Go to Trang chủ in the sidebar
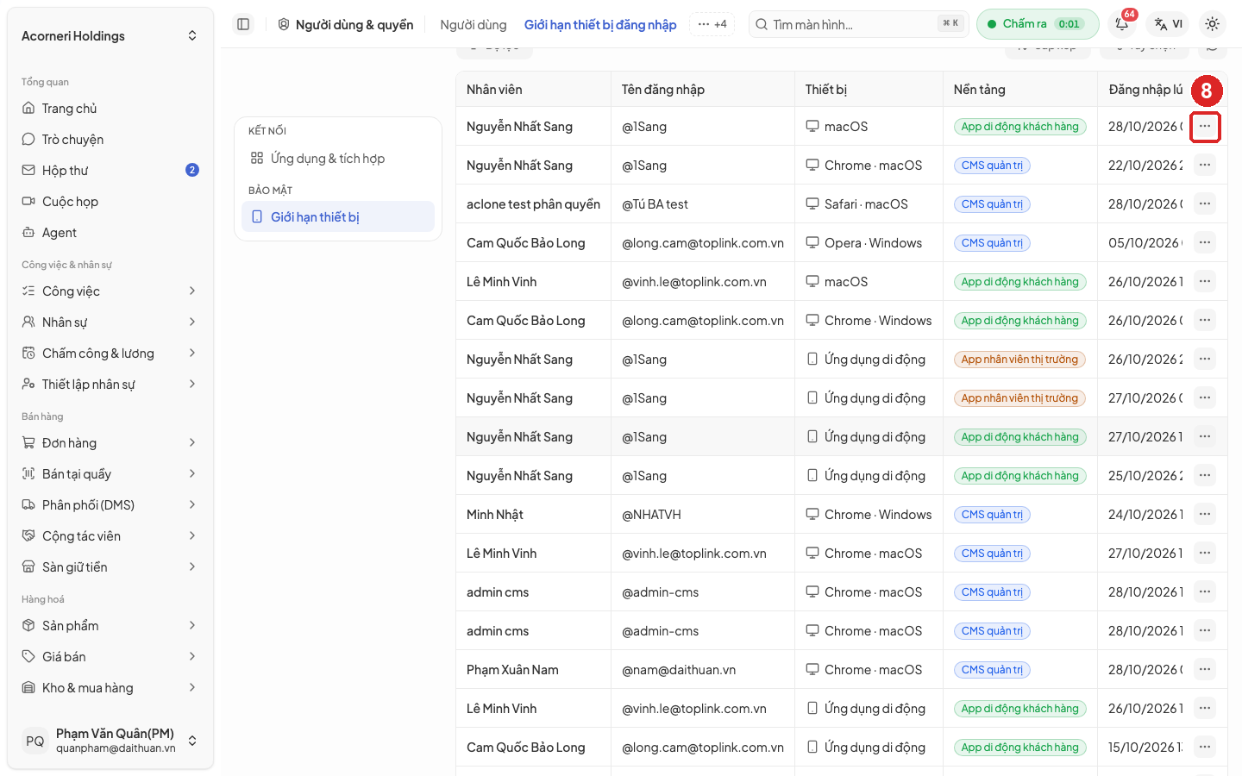1242x776 pixels. pyautogui.click(x=110, y=109)
